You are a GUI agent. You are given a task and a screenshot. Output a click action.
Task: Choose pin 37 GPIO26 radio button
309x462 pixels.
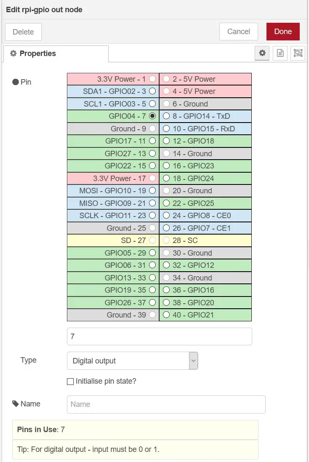[152, 302]
